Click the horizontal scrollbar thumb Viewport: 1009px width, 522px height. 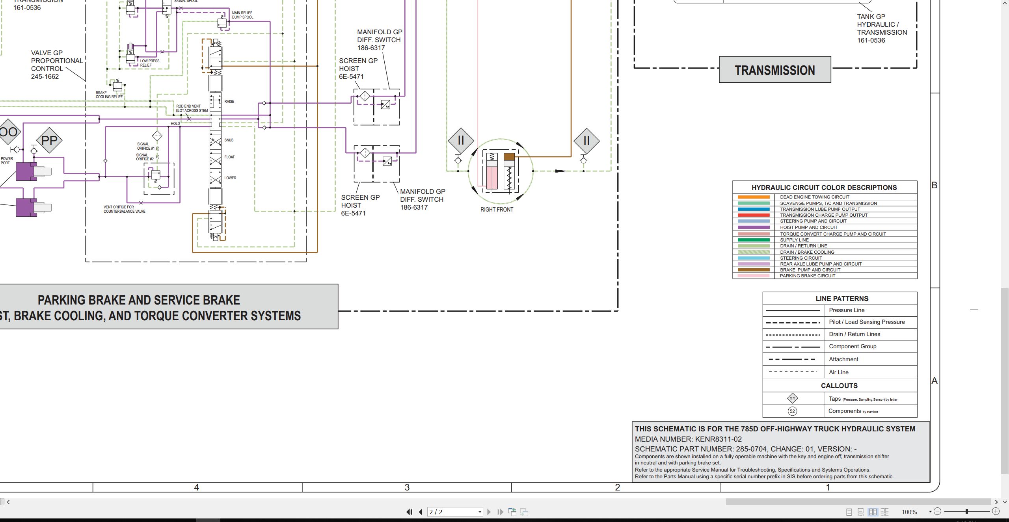[x=858, y=502]
